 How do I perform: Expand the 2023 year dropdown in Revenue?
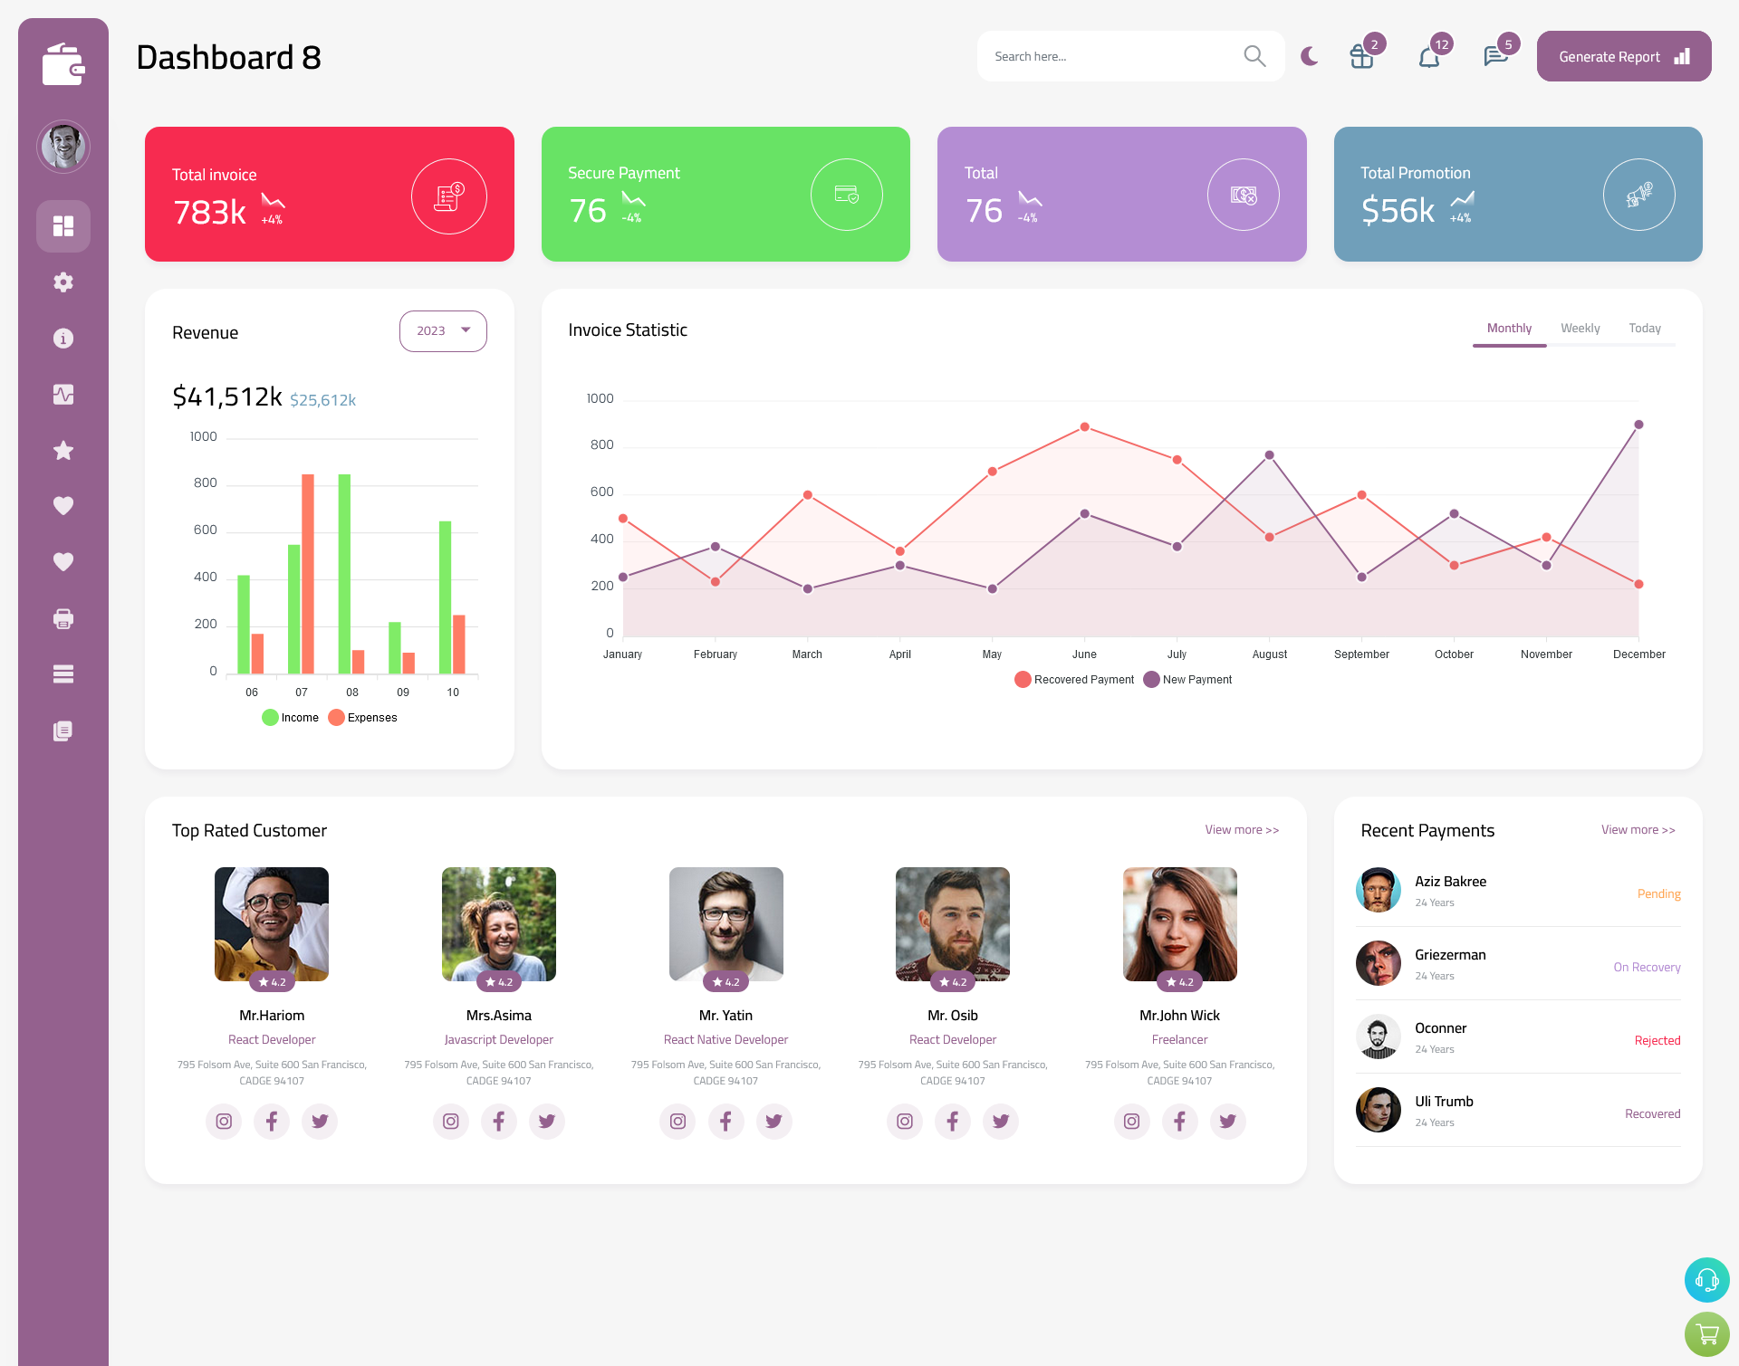point(443,330)
